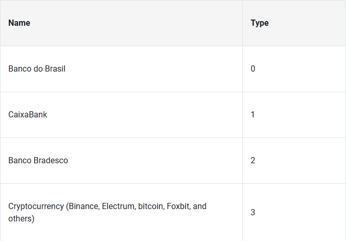Viewport: 346px width, 241px height.
Task: Click type value 2 cell
Action: point(294,161)
